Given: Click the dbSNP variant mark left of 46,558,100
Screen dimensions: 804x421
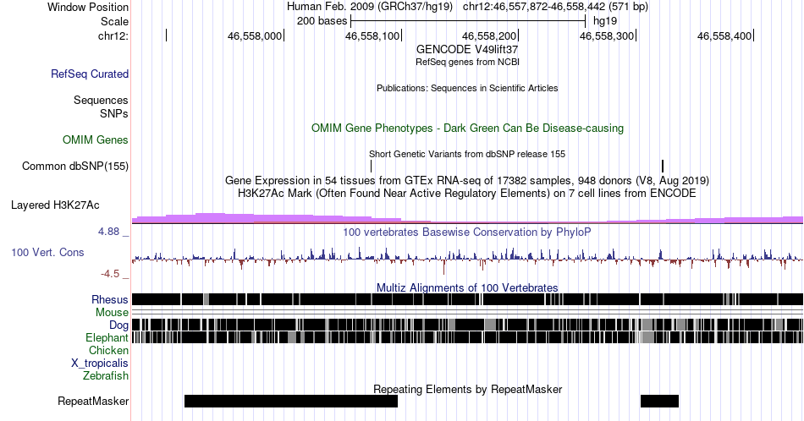Looking at the screenshot, I should [x=372, y=166].
